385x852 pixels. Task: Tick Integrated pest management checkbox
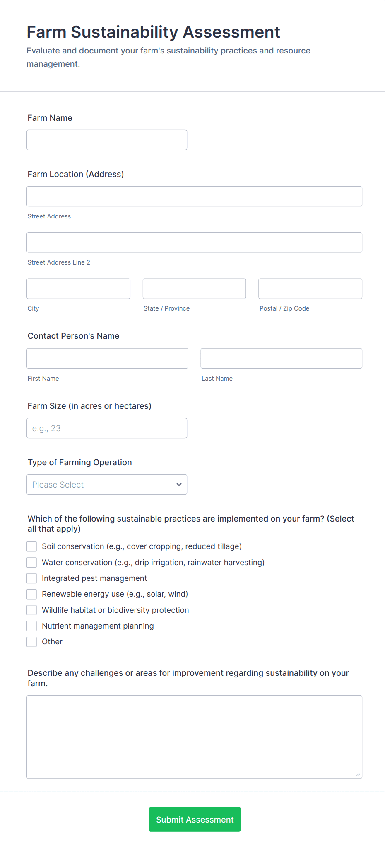click(32, 578)
